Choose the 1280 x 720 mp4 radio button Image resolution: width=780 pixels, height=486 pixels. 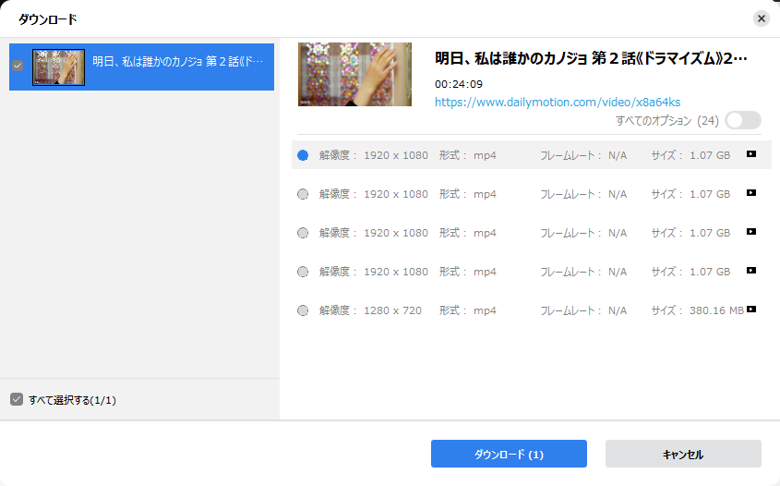[x=303, y=310]
